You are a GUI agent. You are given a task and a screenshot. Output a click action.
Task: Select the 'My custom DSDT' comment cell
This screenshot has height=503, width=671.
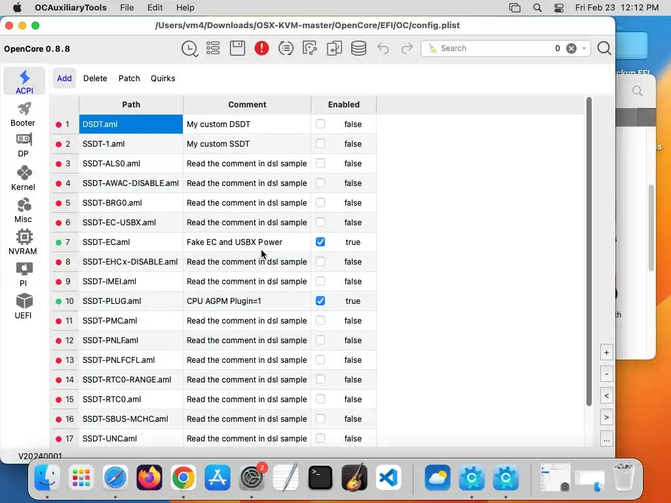(247, 124)
